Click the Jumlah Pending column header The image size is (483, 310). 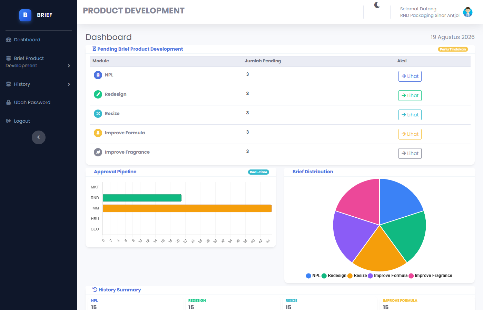263,61
